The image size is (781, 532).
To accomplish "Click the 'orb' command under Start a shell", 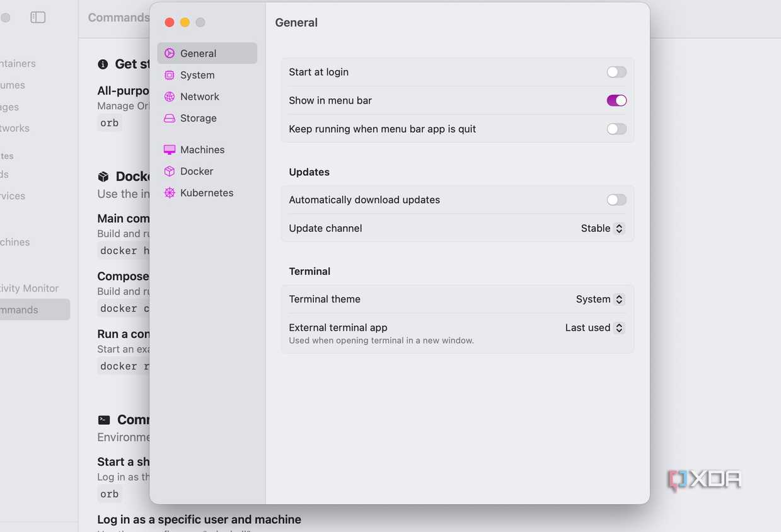I will coord(110,494).
